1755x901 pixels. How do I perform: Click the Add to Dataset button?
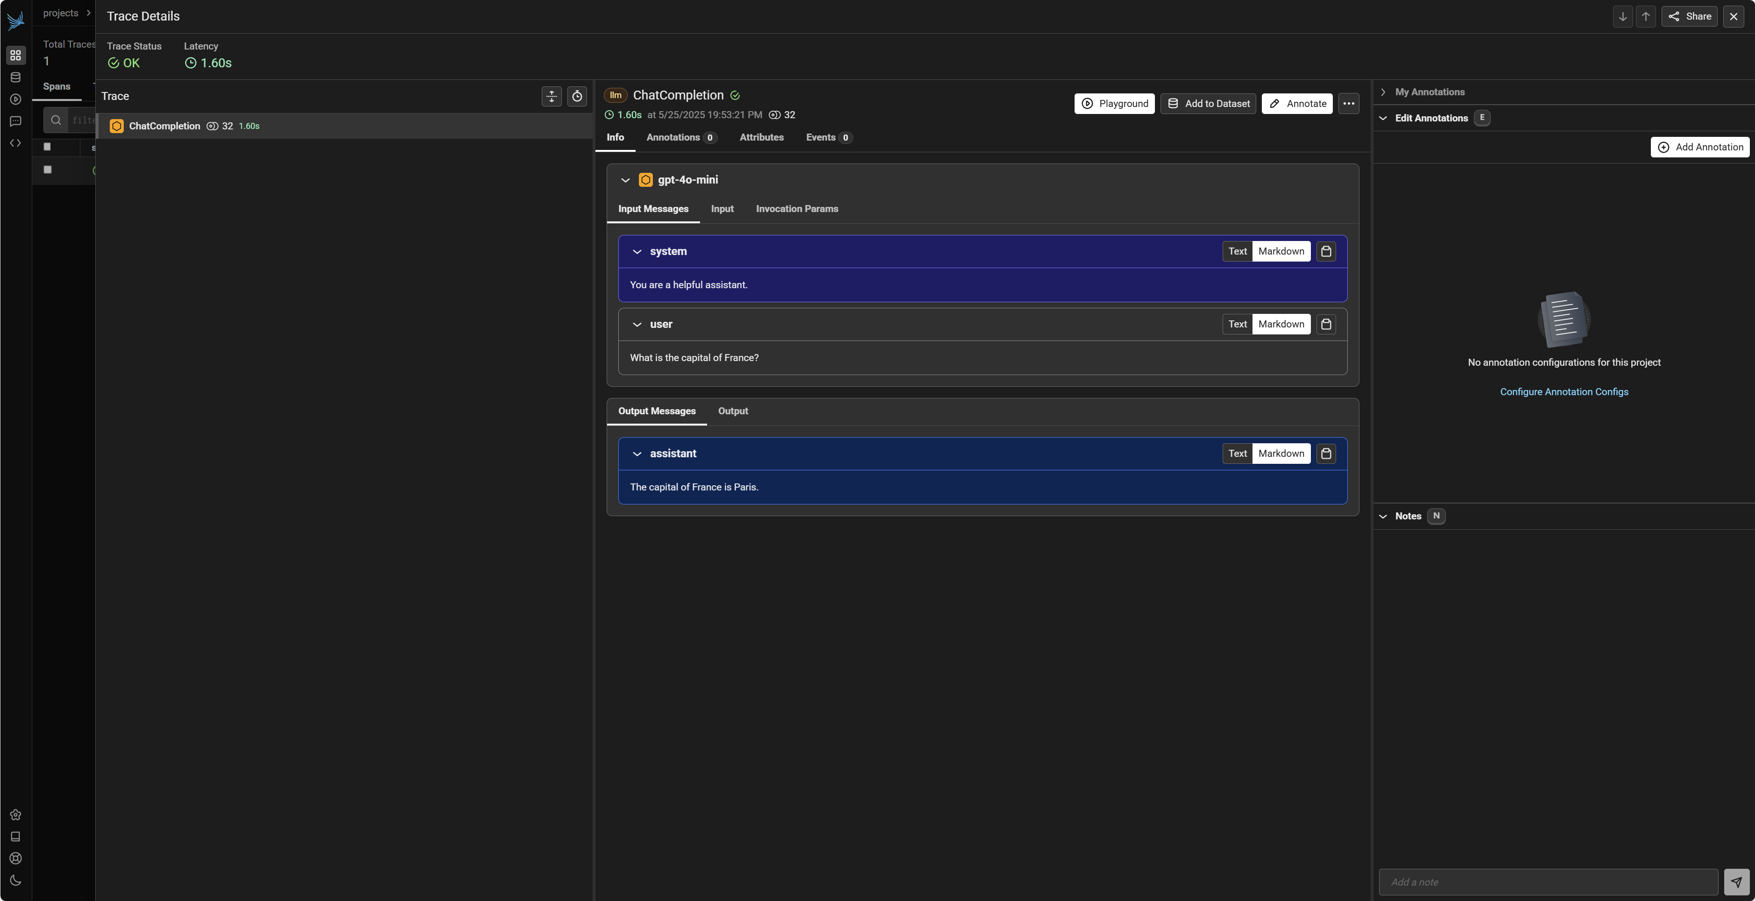(1208, 104)
